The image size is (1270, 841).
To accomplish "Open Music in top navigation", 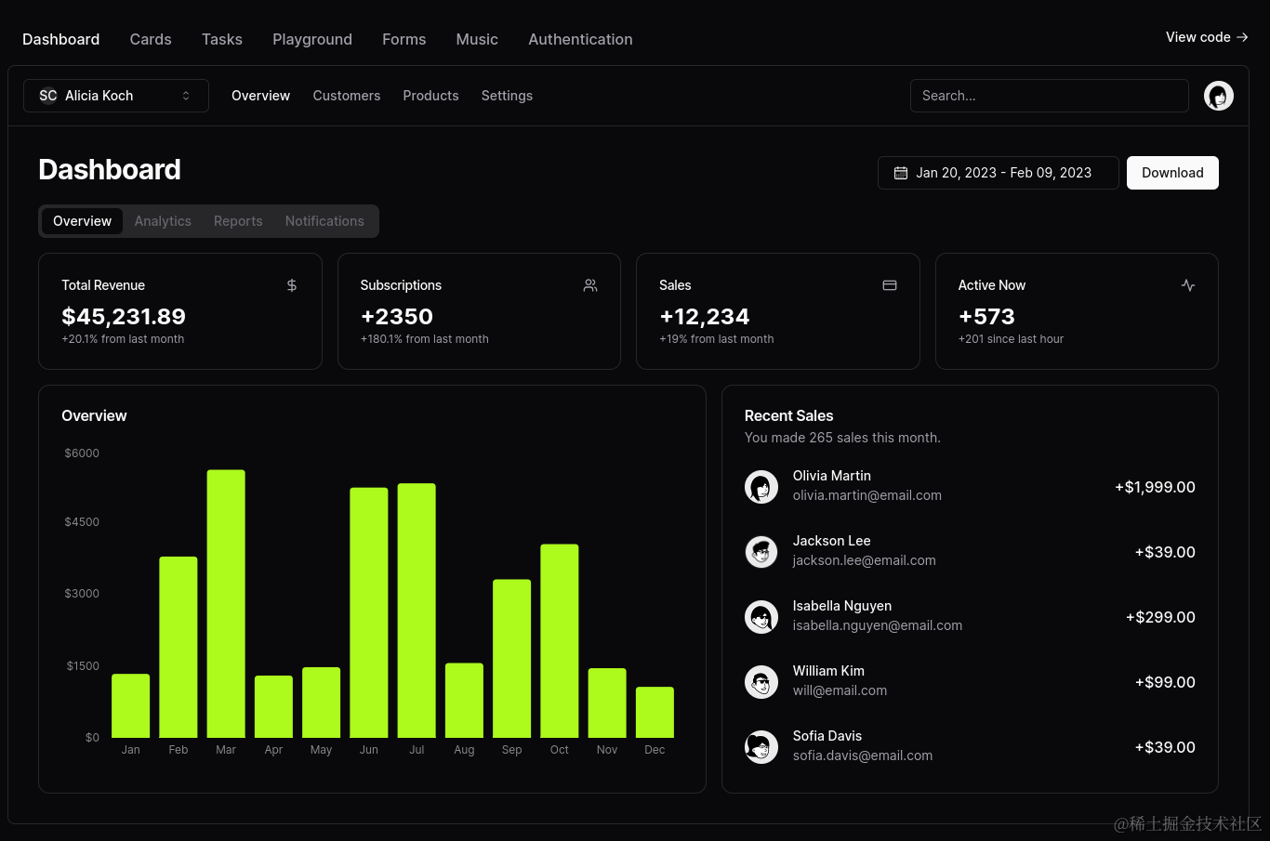I will coord(477,39).
